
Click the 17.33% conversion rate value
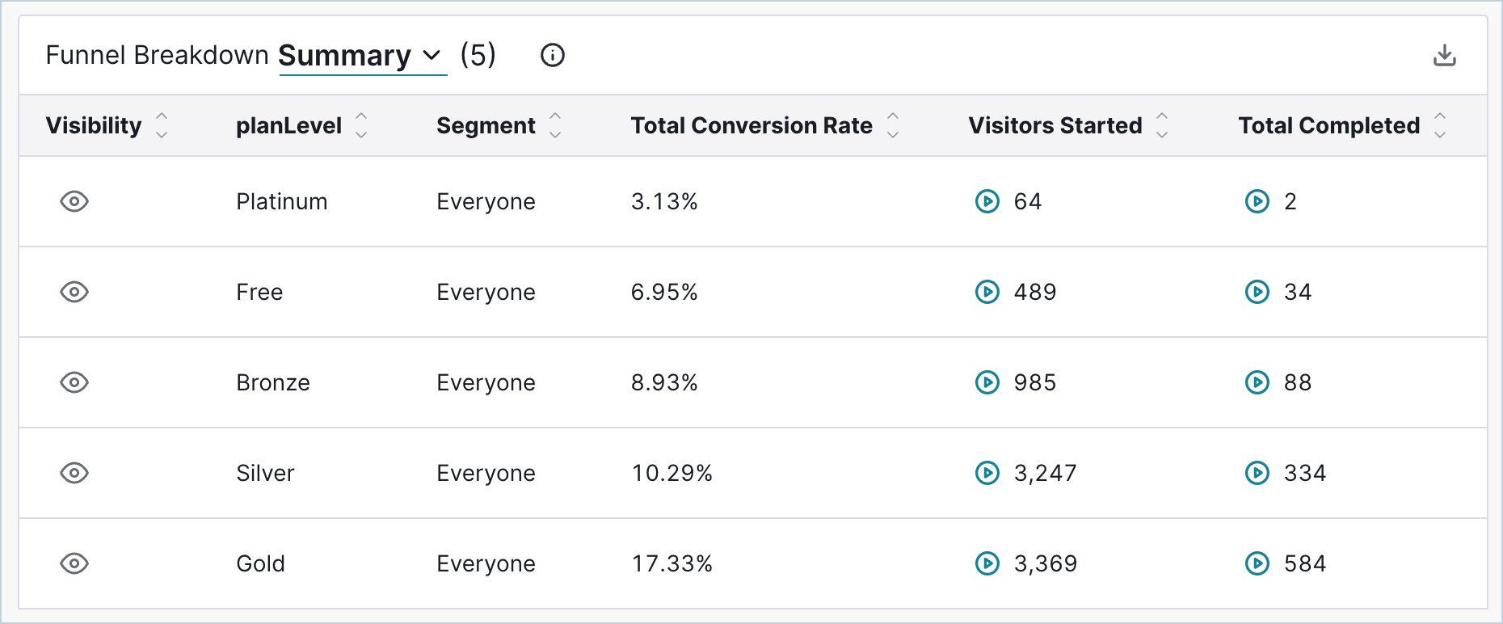672,563
